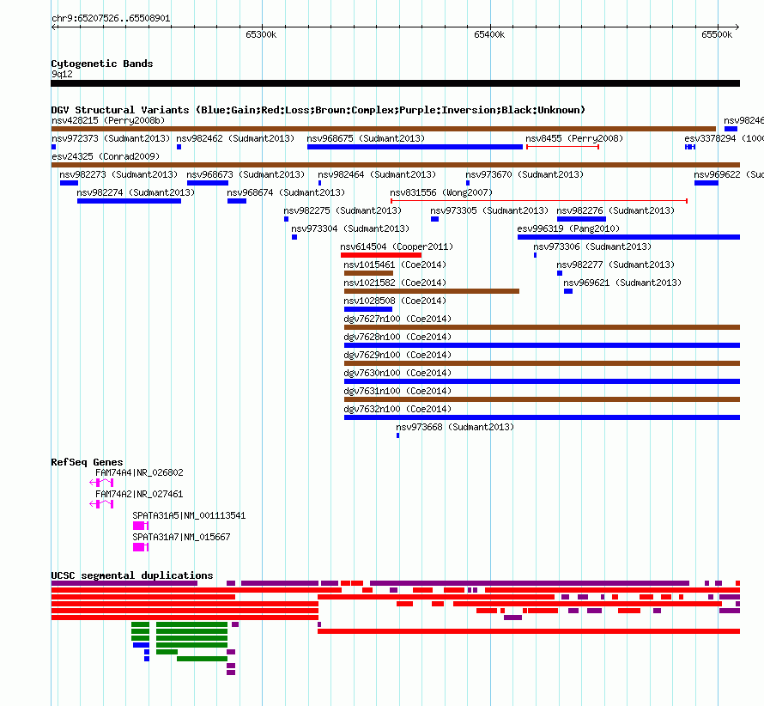
Task: Select nsv1015461 (Coe2014) complex variant
Action: click(x=368, y=273)
